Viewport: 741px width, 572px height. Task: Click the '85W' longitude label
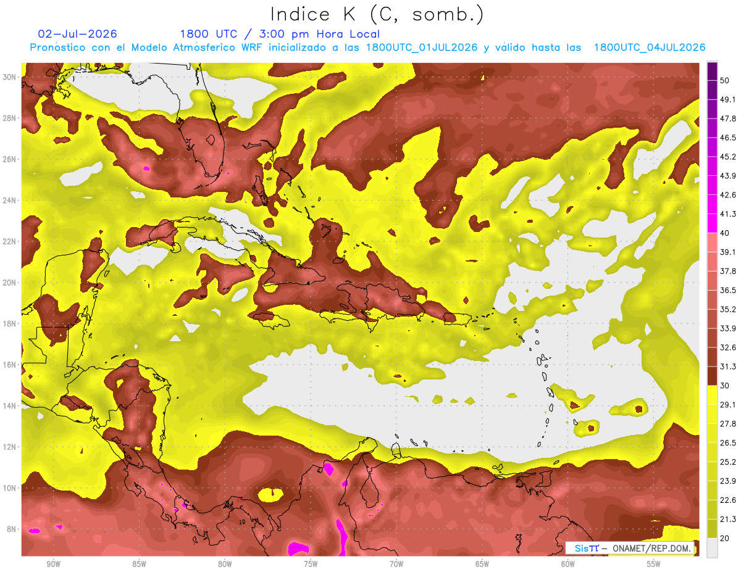coord(139,565)
